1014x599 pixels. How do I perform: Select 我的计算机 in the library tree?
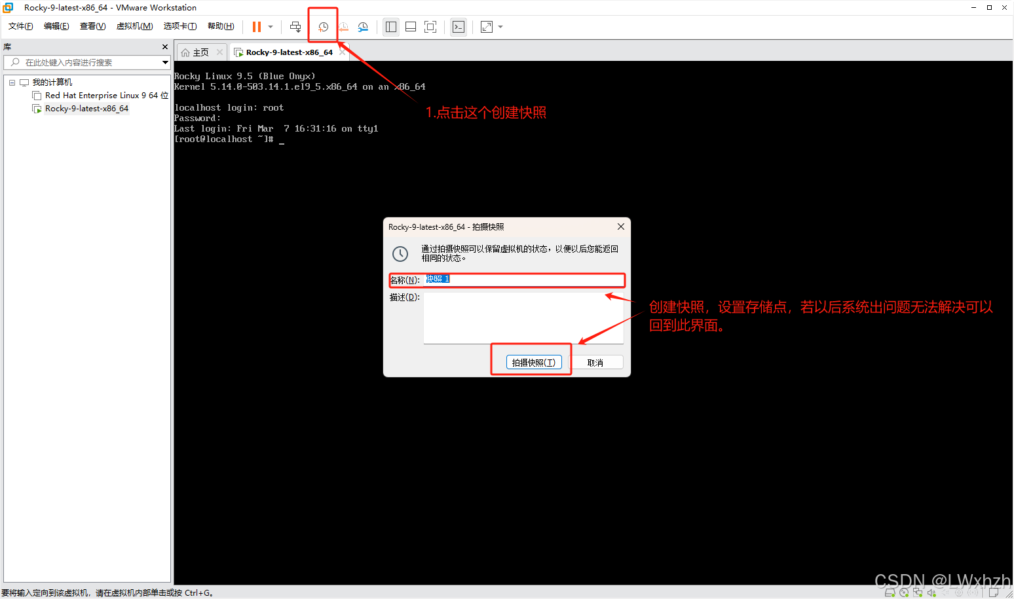coord(52,82)
